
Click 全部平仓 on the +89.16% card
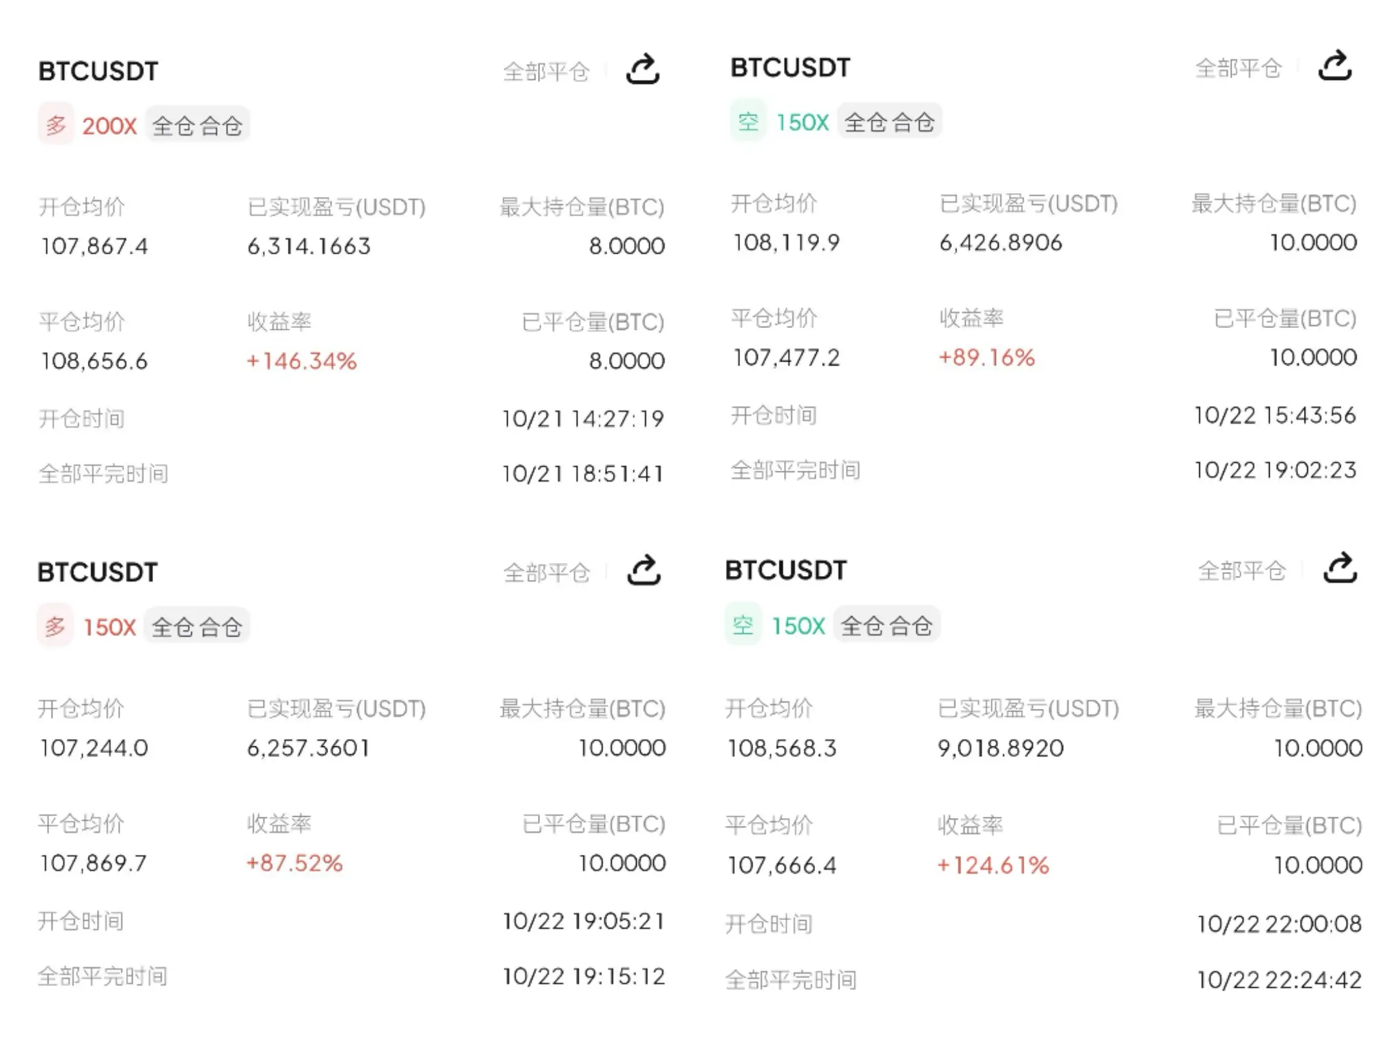pos(1238,68)
